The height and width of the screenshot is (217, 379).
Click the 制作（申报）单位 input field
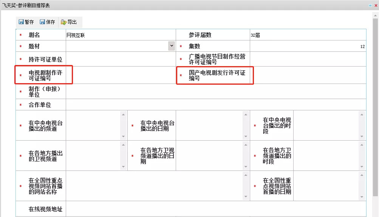216,91
